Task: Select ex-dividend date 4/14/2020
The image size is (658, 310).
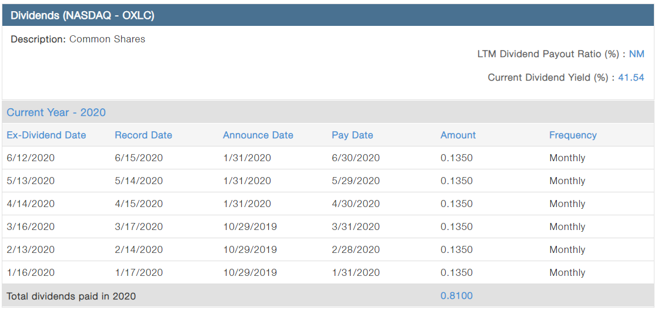Action: [31, 204]
